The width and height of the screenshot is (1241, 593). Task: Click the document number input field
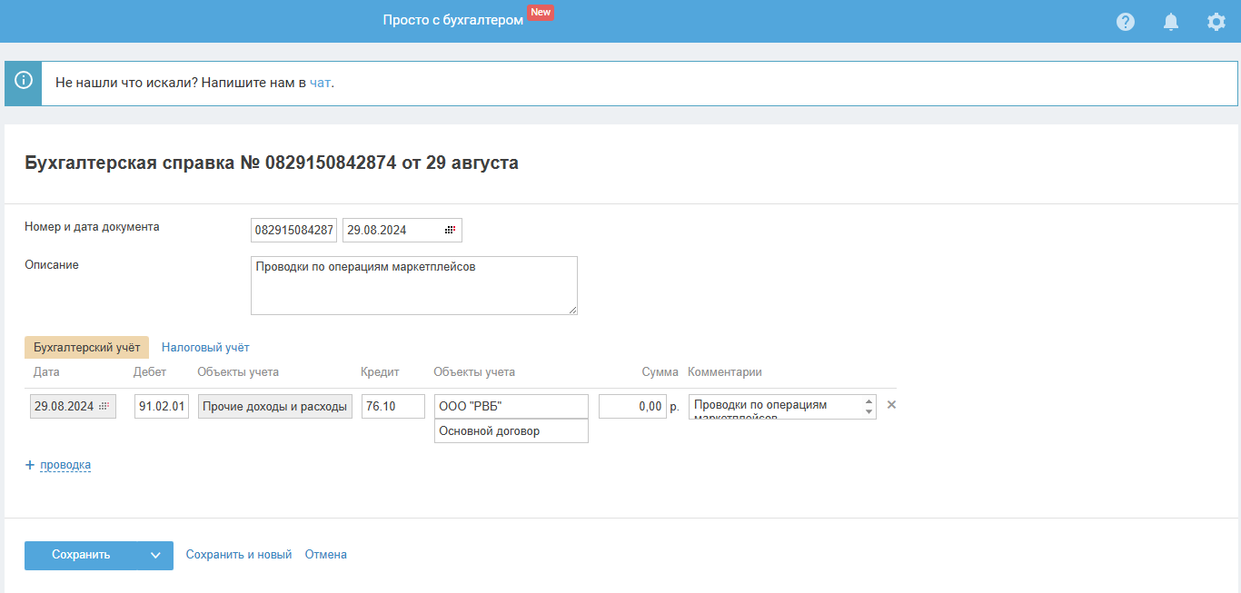(x=294, y=231)
